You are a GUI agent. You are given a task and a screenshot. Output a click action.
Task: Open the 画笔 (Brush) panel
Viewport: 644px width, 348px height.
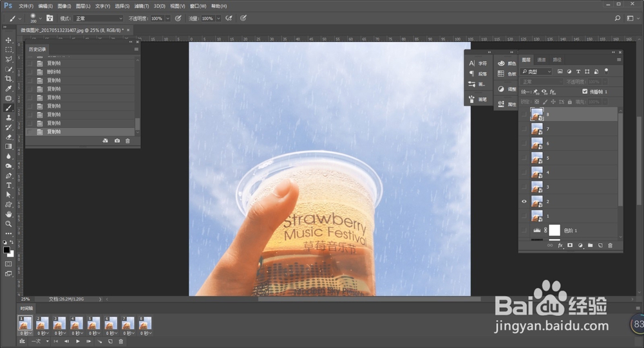click(x=478, y=99)
